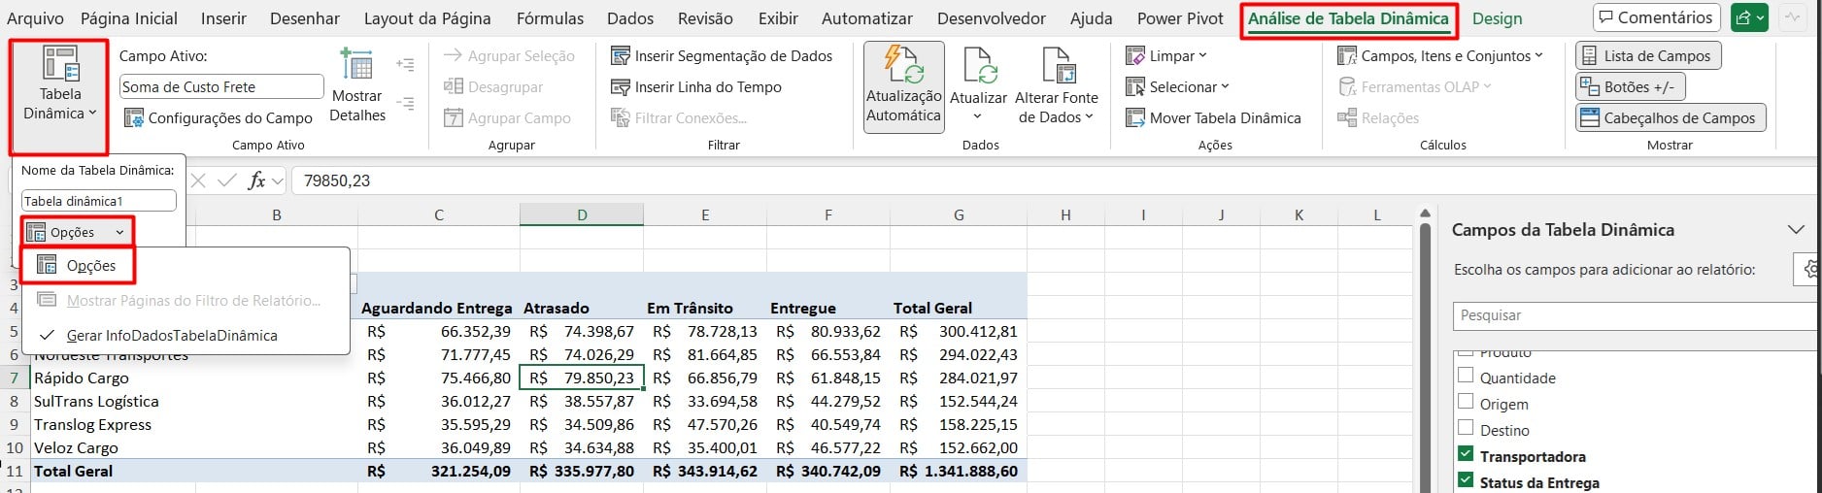Open the Dados tab
Viewport: 1822px width, 493px height.
pos(630,18)
